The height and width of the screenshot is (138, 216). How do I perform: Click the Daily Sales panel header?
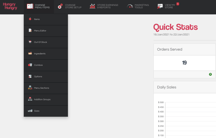pos(185,87)
